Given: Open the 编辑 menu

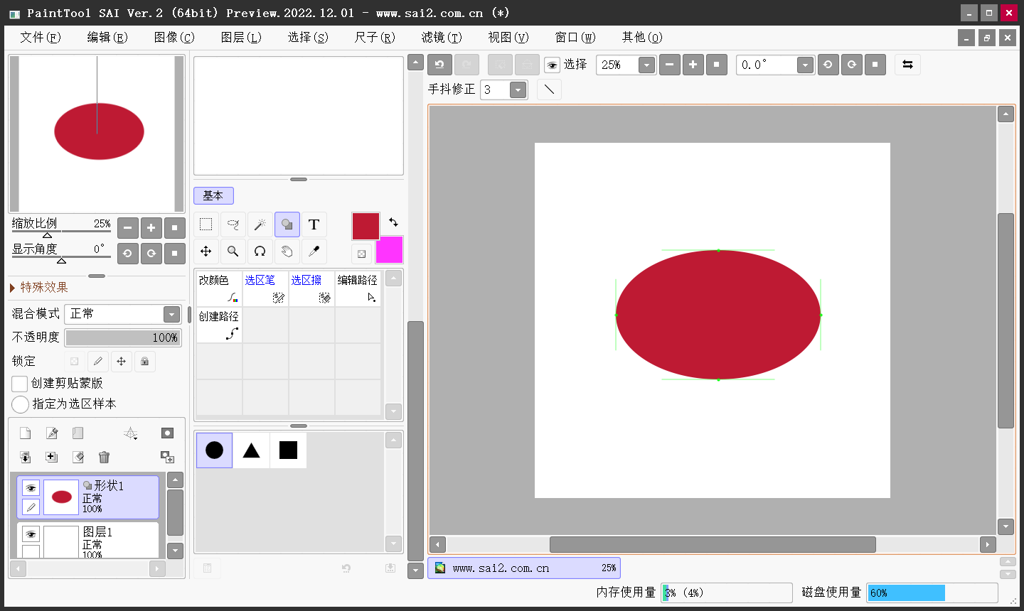Looking at the screenshot, I should [x=107, y=37].
